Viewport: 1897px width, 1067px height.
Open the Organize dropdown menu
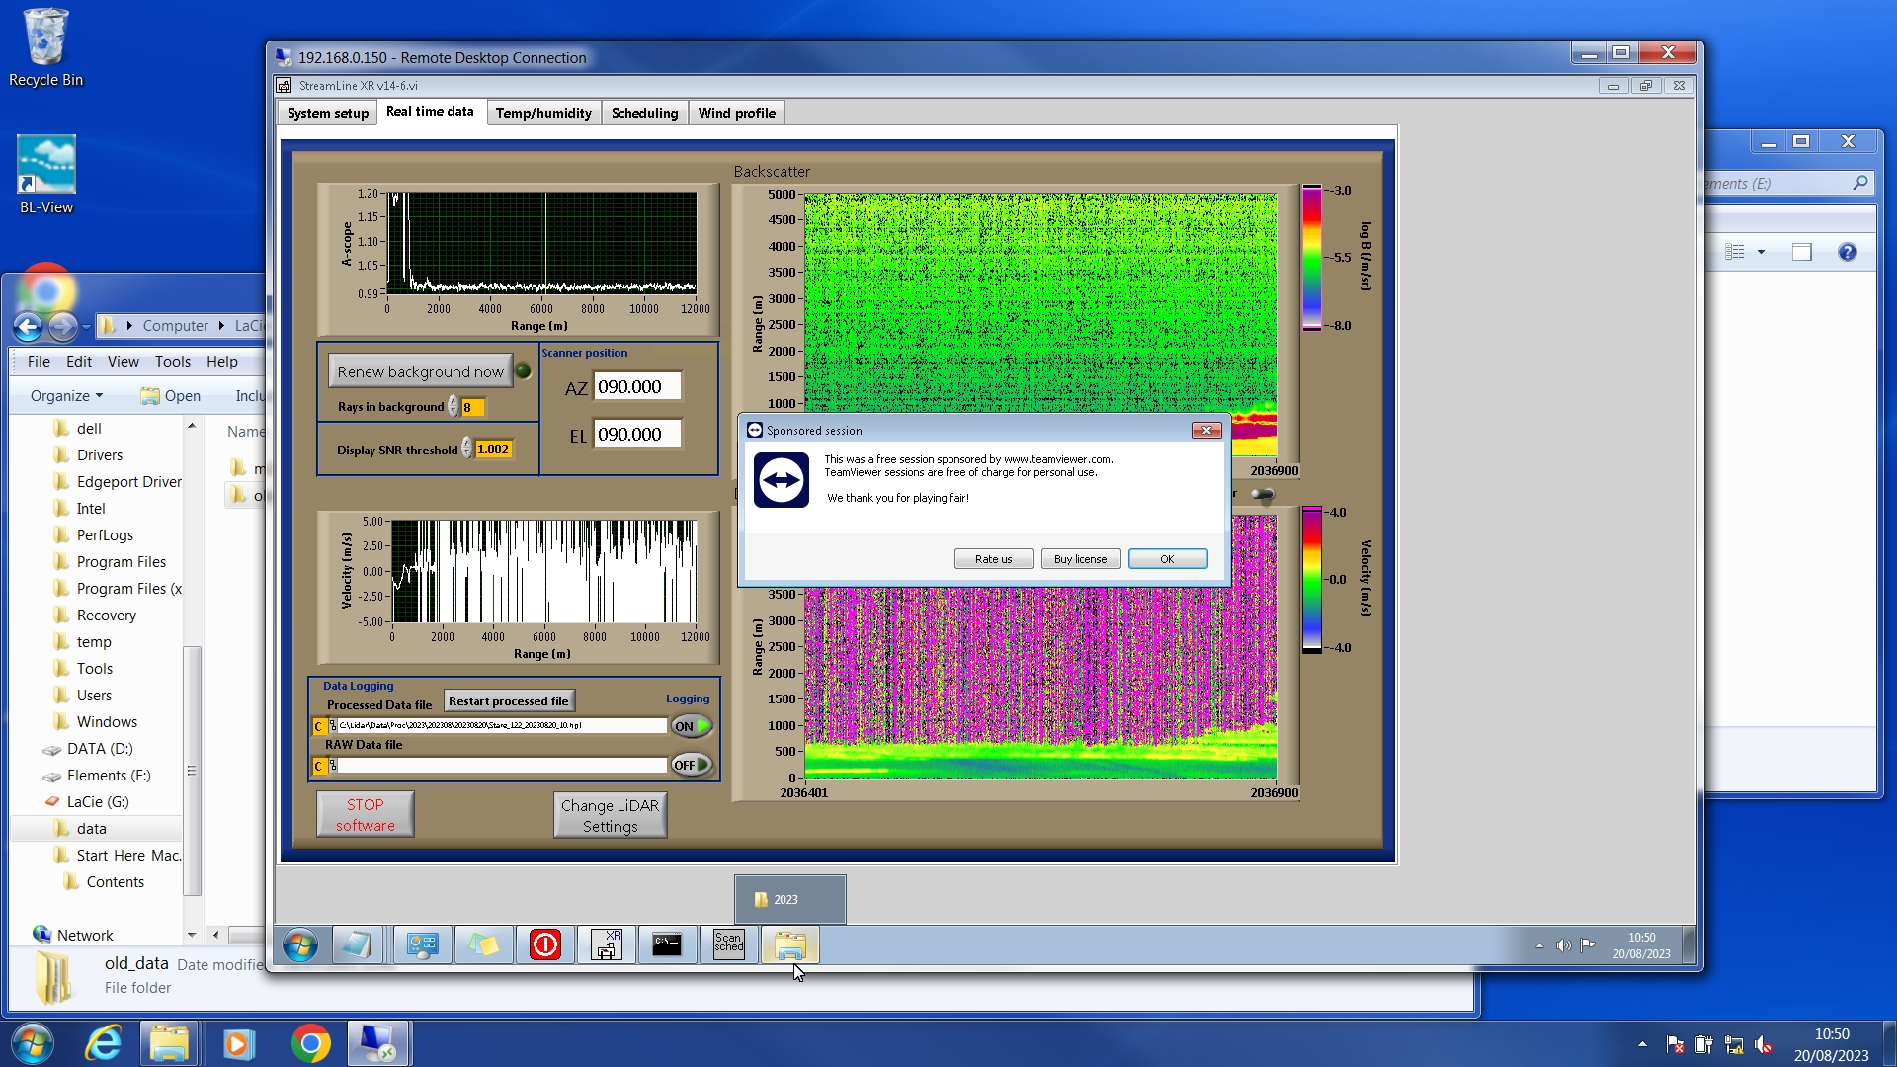coord(66,396)
